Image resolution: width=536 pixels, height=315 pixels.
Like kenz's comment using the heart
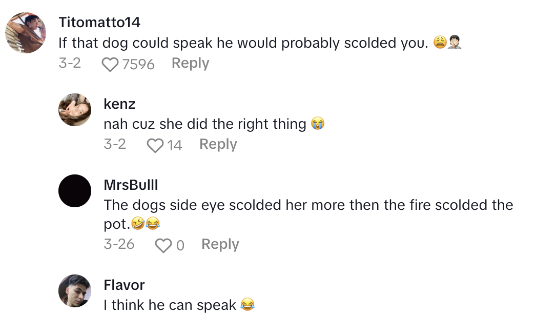pos(155,145)
